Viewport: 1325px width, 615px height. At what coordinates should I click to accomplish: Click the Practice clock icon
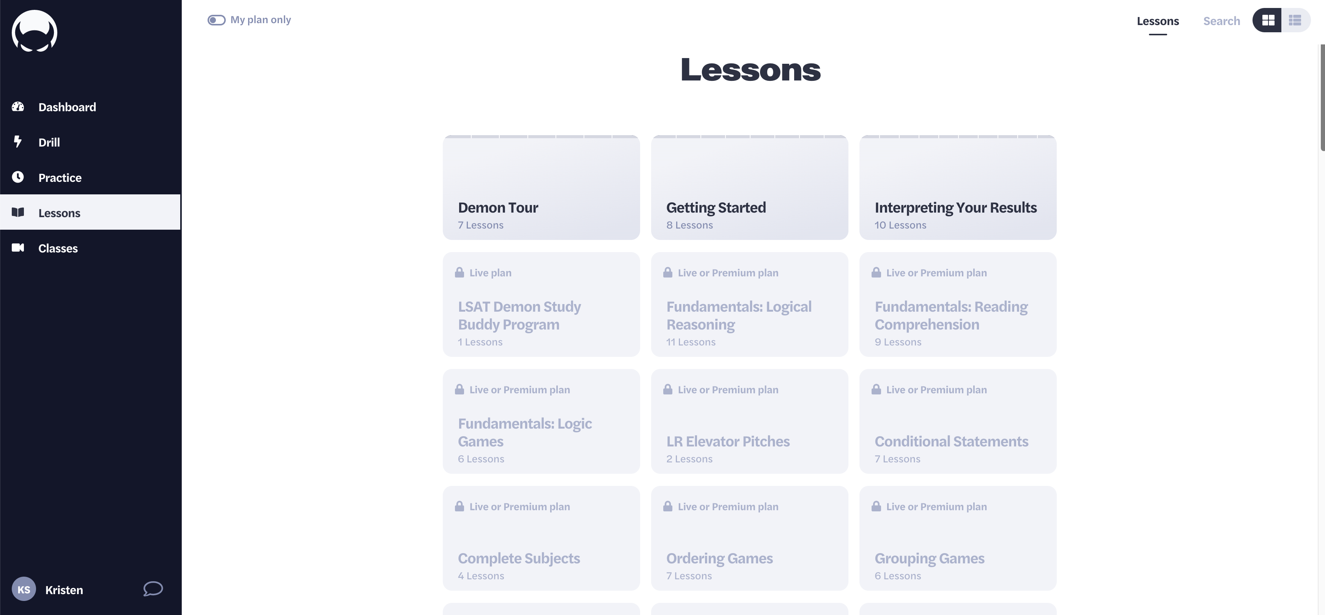tap(18, 177)
